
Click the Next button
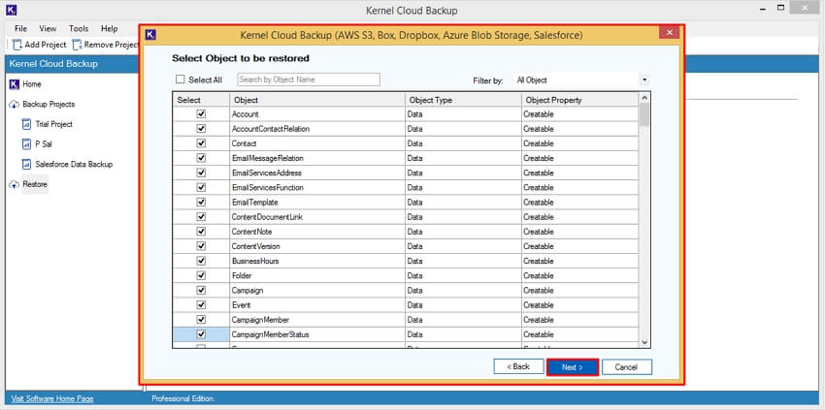pyautogui.click(x=573, y=367)
